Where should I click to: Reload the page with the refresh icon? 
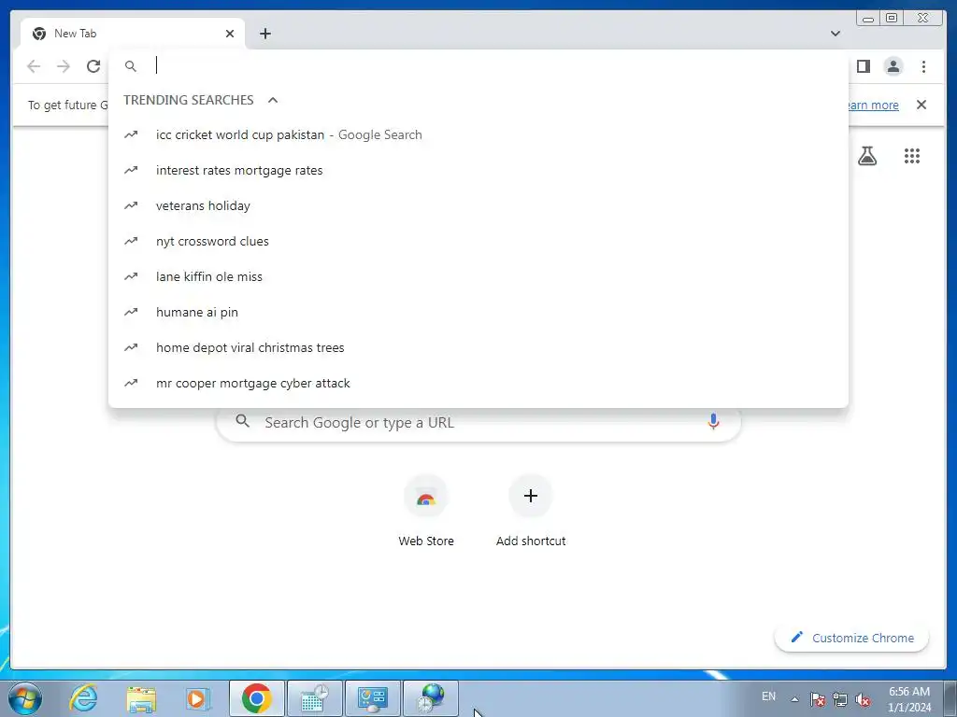pos(93,66)
